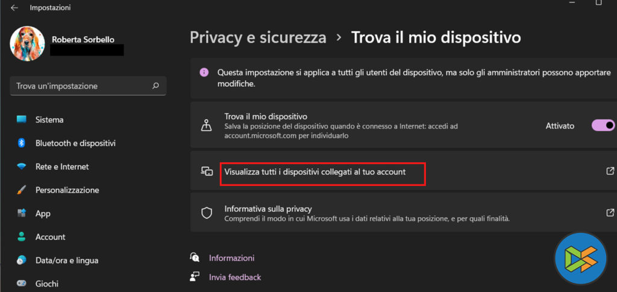This screenshot has width=617, height=292.
Task: Click Roberta Sorbello's profile picture
Action: (28, 44)
